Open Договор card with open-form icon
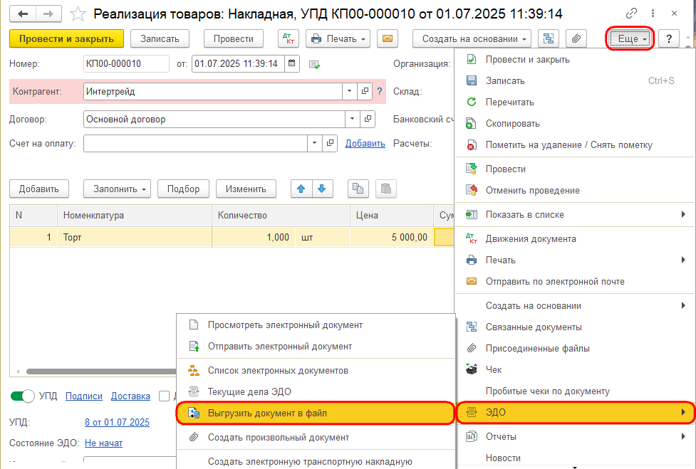The width and height of the screenshot is (696, 469). click(368, 119)
